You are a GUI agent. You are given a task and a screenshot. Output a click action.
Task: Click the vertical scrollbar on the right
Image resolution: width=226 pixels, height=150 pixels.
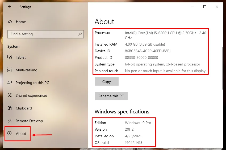(x=222, y=69)
